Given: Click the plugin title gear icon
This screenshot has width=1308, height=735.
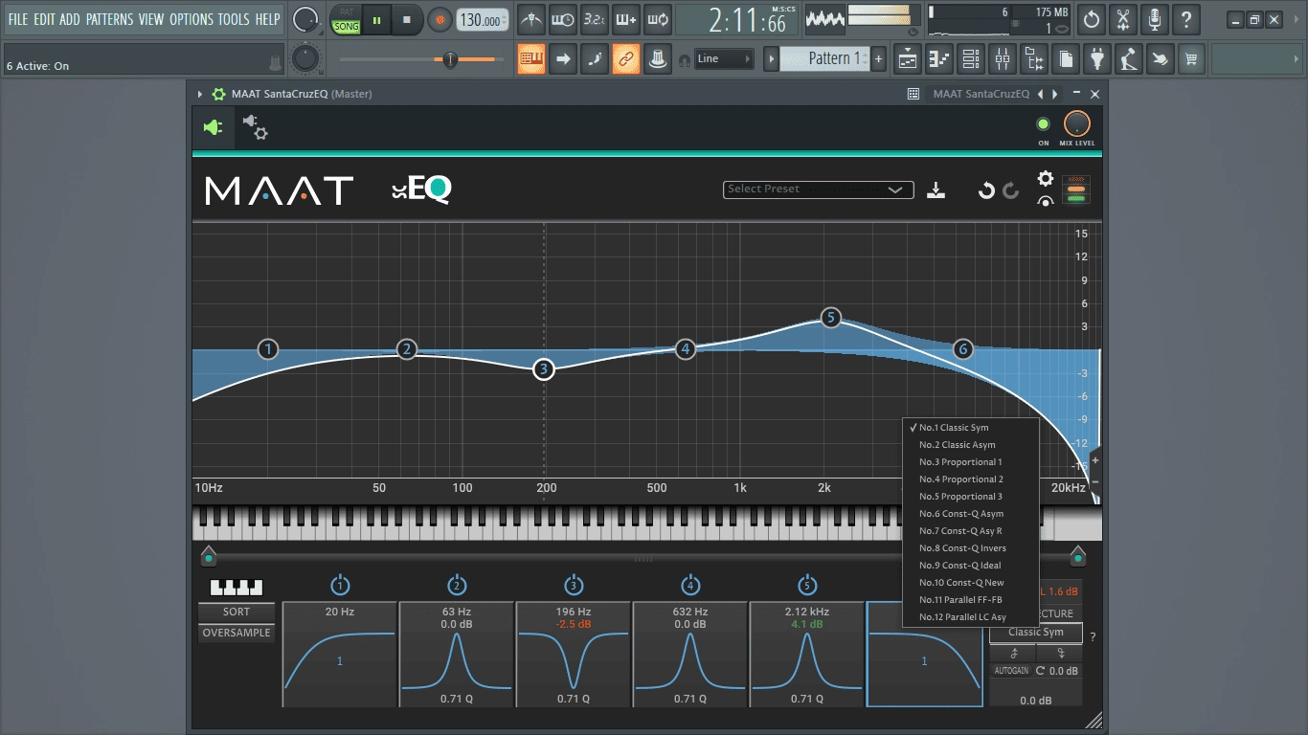Looking at the screenshot, I should [x=218, y=94].
